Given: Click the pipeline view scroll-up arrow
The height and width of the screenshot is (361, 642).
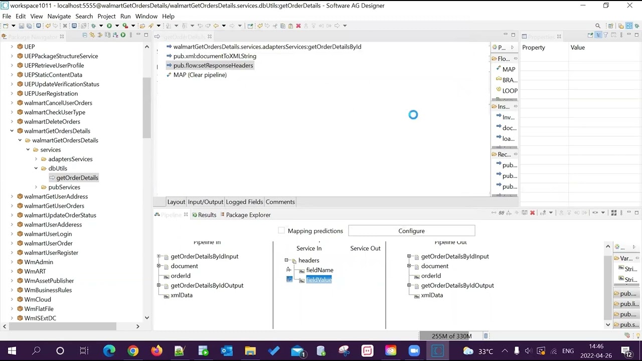Looking at the screenshot, I should click(608, 247).
